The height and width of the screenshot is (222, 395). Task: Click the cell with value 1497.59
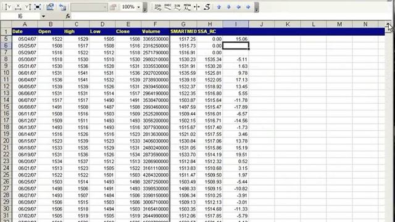(183, 107)
